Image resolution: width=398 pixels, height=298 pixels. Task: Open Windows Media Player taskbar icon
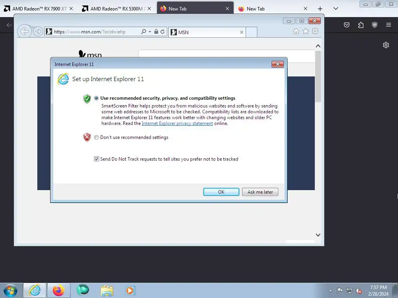pyautogui.click(x=131, y=290)
